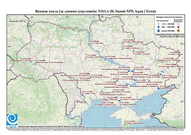Click the blue marker at Івано-Франківськ plant
The image size is (191, 135).
35,64
